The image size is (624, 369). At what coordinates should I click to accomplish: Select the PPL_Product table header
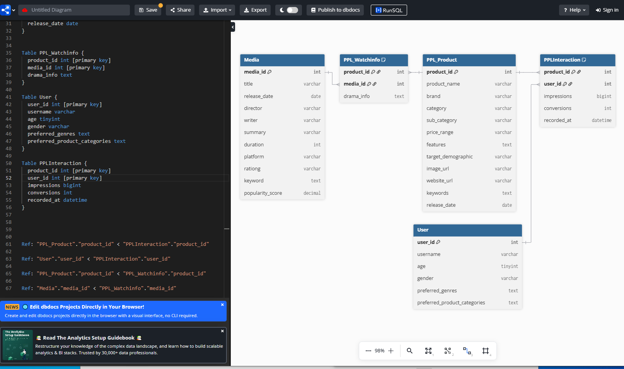point(469,60)
